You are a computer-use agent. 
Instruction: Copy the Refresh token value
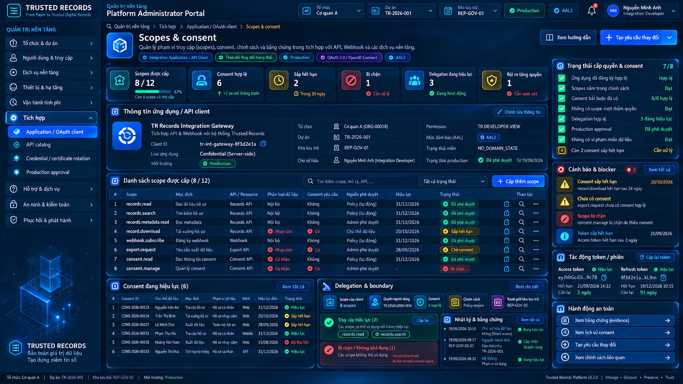click(664, 277)
